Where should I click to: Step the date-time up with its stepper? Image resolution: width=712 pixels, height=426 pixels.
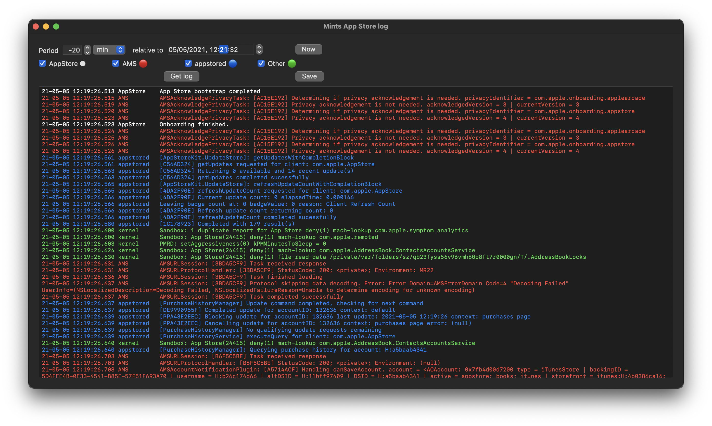tap(259, 47)
